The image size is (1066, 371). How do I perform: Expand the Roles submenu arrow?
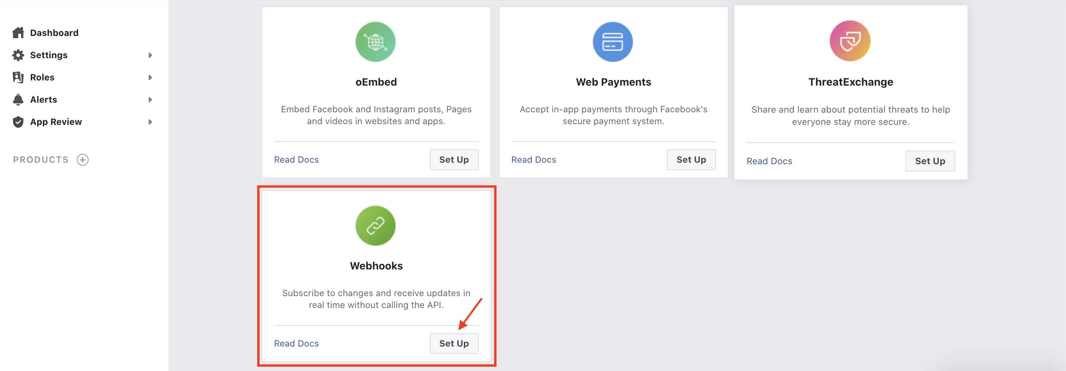point(150,77)
